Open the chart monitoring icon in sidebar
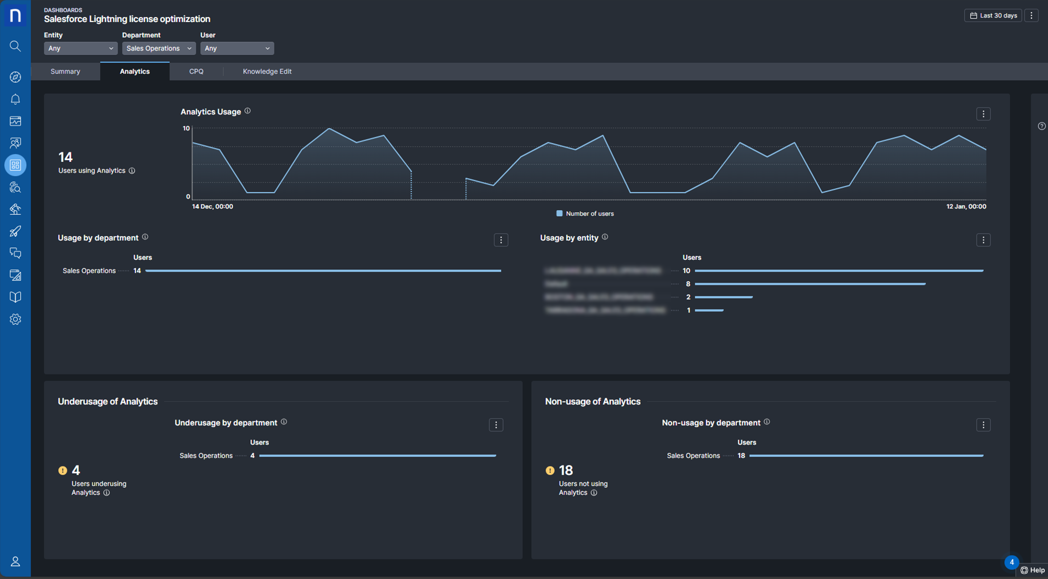The height and width of the screenshot is (579, 1048). (x=15, y=121)
